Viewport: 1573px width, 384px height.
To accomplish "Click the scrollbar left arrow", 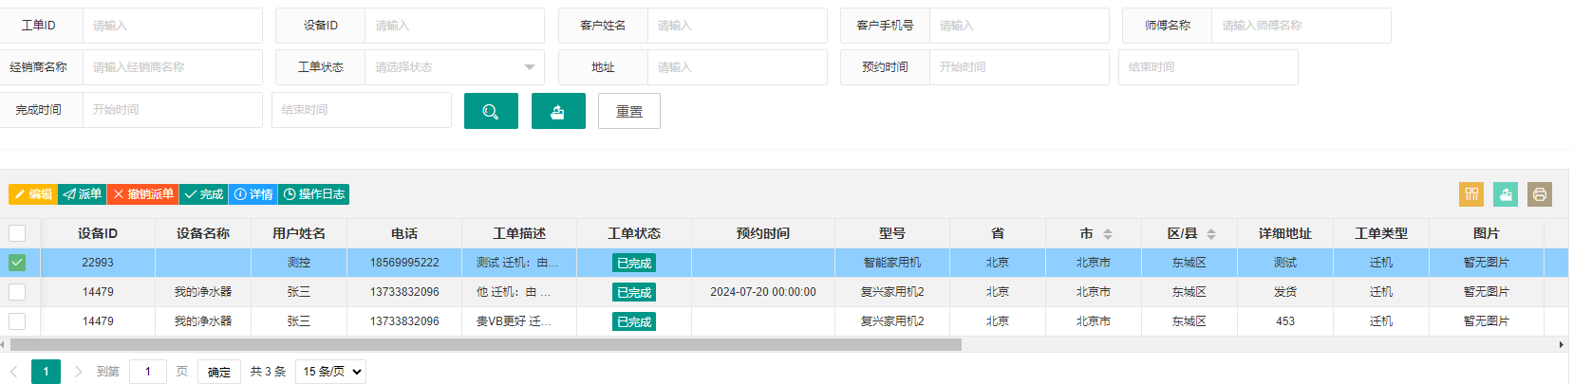I will (x=3, y=345).
